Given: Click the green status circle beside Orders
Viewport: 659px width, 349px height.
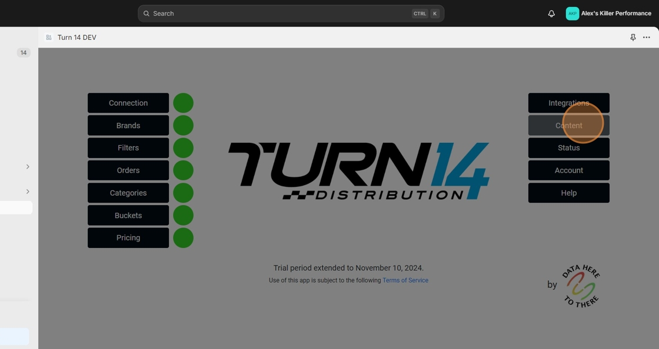Looking at the screenshot, I should [x=183, y=170].
